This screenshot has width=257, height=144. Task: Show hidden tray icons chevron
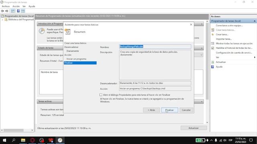pos(212,140)
